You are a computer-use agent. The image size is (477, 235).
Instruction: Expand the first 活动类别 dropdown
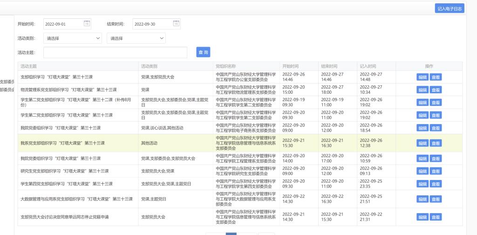[x=73, y=38]
